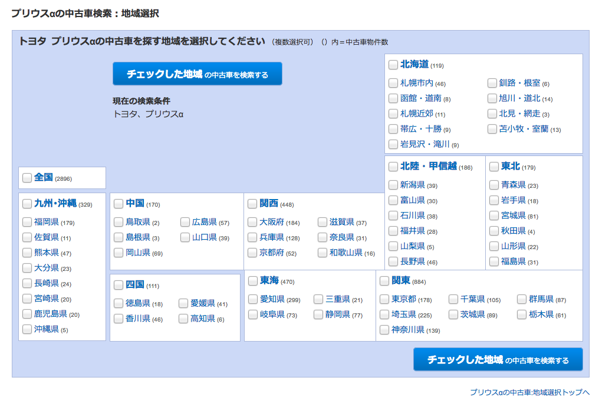
Task: Tick the 千葉県 checkbox
Action: point(453,299)
